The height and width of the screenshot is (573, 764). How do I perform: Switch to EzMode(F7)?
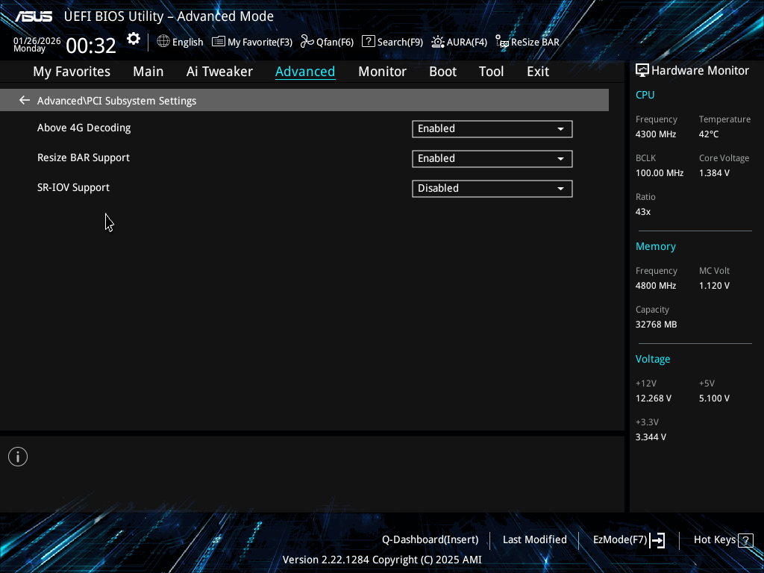point(628,540)
